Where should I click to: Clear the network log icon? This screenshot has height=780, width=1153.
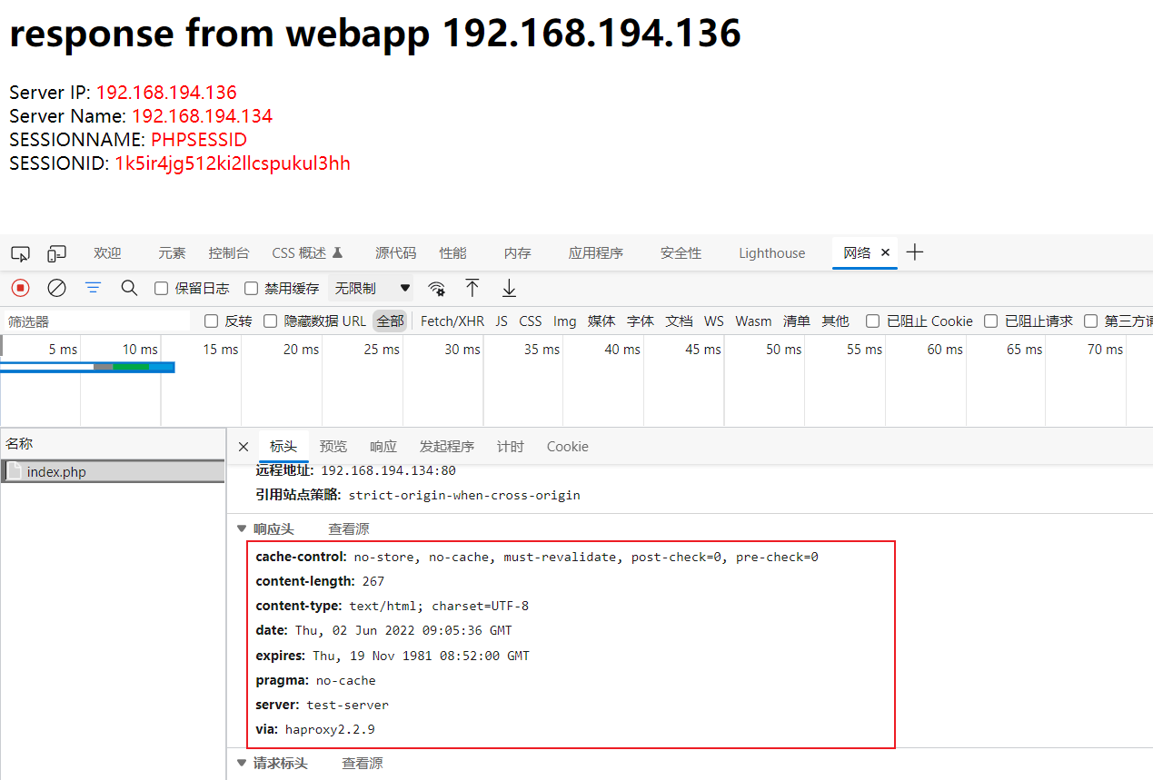point(56,288)
